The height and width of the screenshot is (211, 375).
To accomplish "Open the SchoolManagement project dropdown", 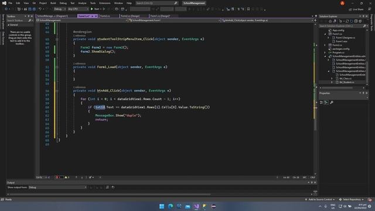I will tap(82, 21).
